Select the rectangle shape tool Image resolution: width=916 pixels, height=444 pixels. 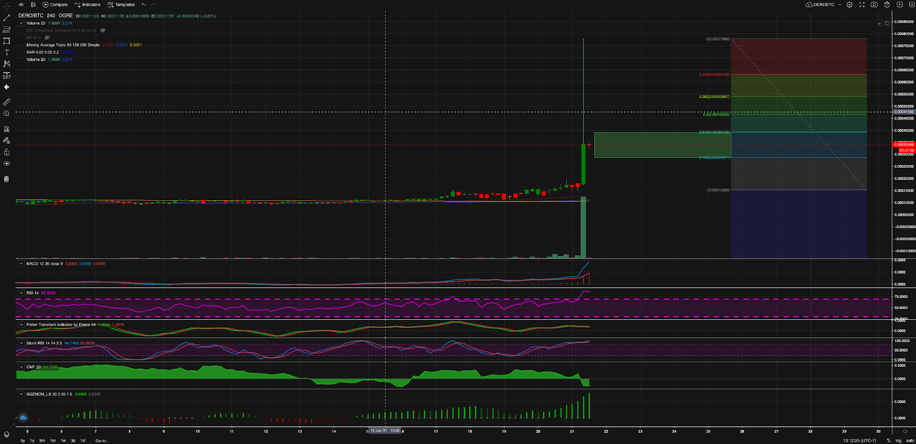(7, 41)
